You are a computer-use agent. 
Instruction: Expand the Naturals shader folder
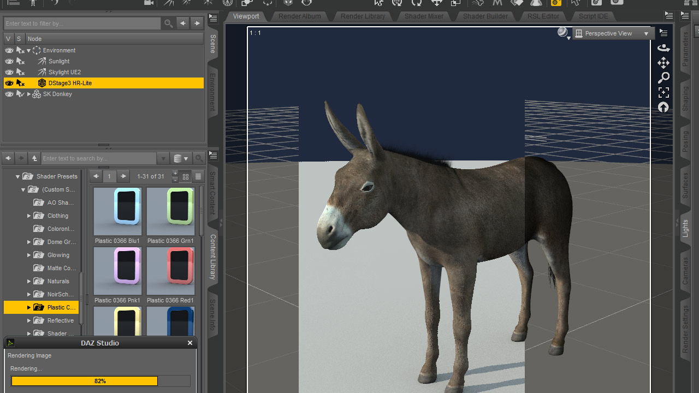[x=29, y=281]
